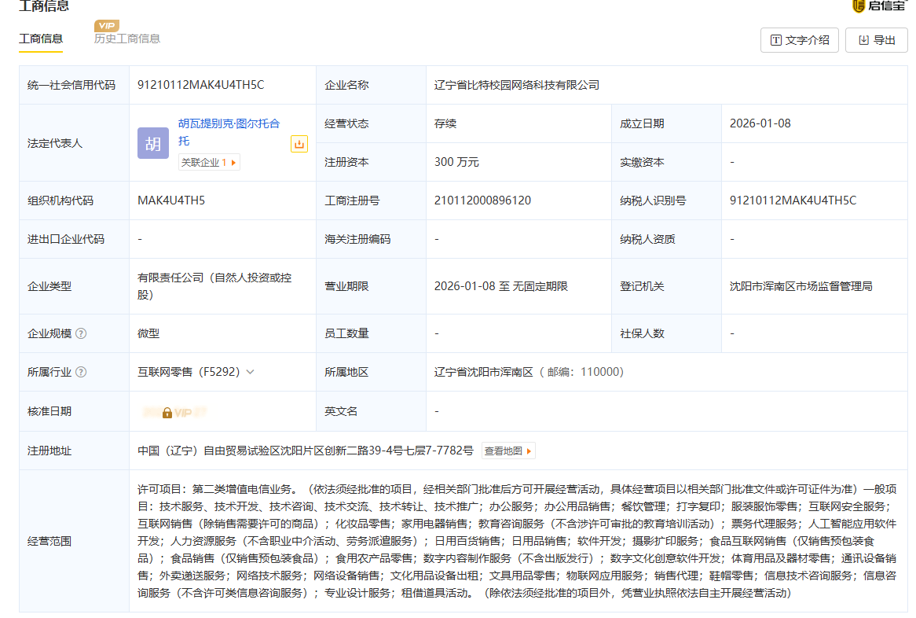Click company name 辽宁省比特校园网络科技有限公司
The image size is (916, 618).
pyautogui.click(x=516, y=85)
